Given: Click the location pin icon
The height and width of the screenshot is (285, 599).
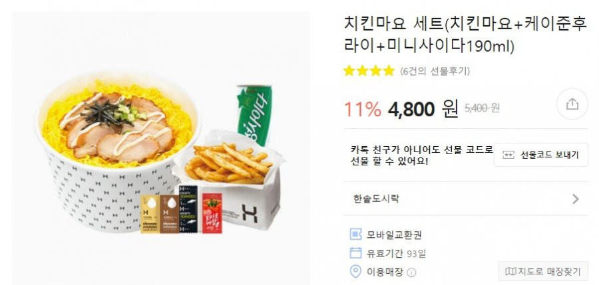Looking at the screenshot, I should pos(355,272).
